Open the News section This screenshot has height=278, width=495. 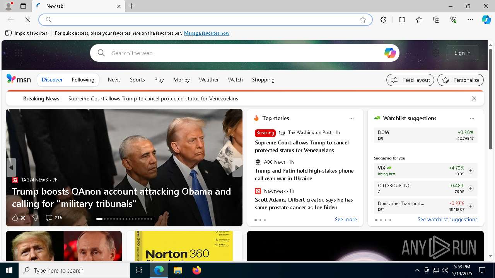[114, 80]
